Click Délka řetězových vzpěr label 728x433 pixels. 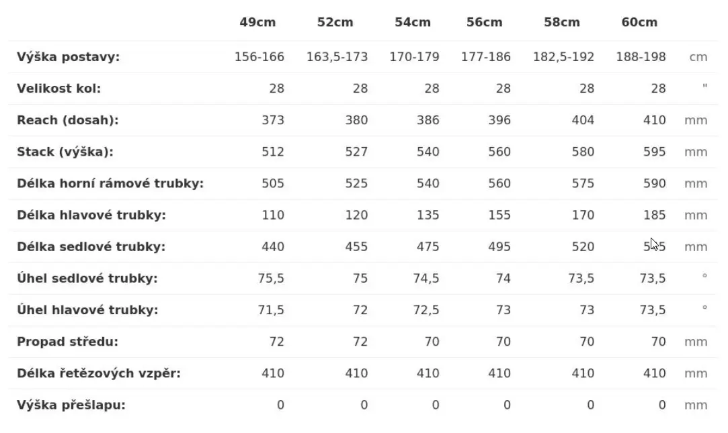coord(98,373)
